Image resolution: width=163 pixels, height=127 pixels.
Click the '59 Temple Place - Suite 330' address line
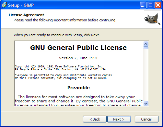coord(60,69)
